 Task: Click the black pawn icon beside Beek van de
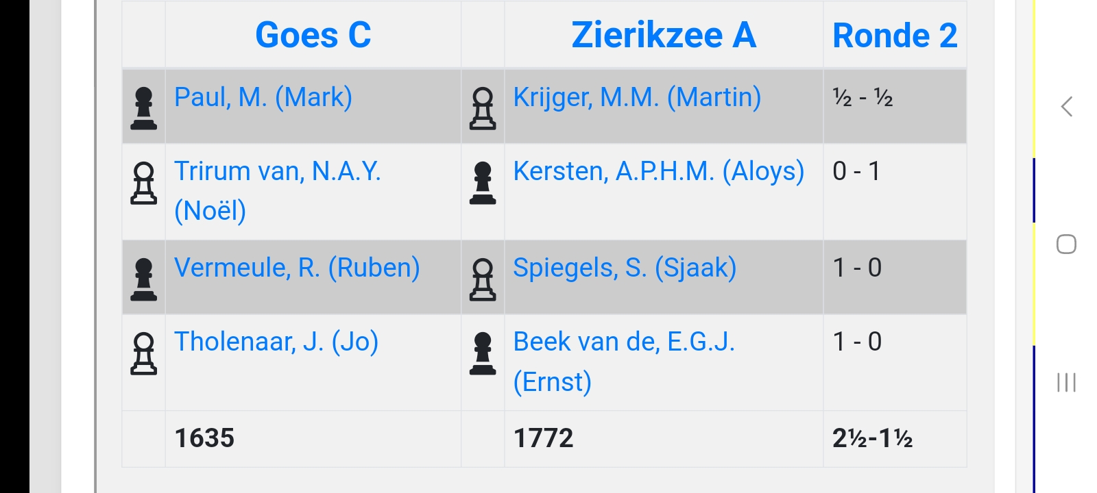tap(483, 353)
